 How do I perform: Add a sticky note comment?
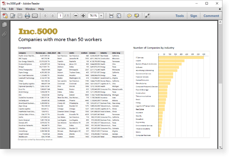coord(129,16)
